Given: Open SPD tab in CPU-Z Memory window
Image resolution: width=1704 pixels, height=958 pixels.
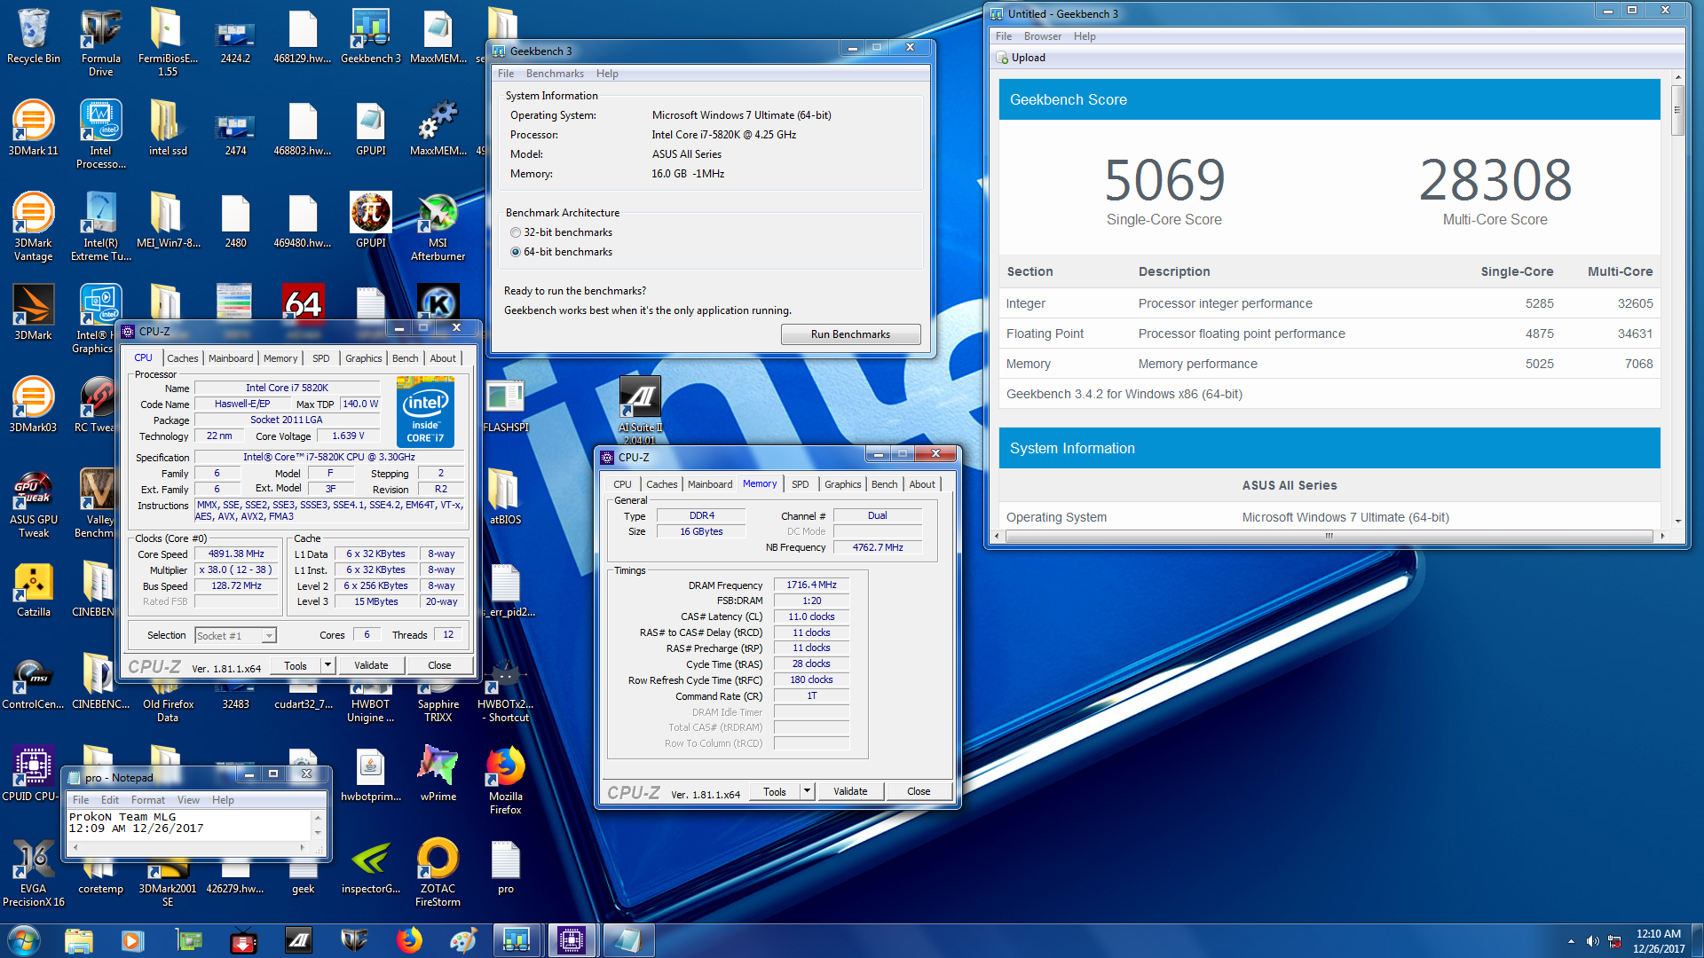Looking at the screenshot, I should (x=800, y=484).
